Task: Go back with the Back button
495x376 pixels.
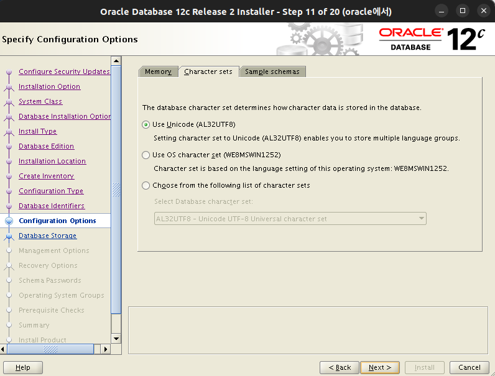Action: tap(340, 367)
